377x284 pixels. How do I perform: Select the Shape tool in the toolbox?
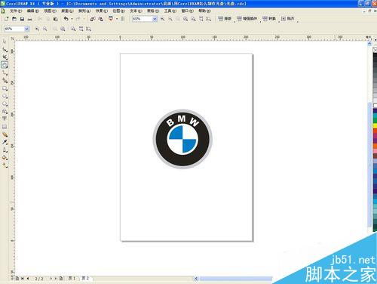pyautogui.click(x=5, y=49)
